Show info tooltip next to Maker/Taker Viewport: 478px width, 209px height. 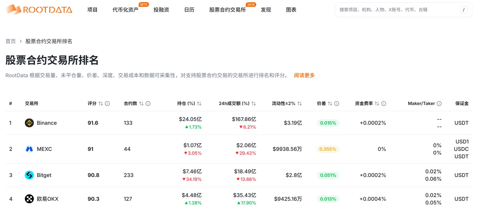coord(439,104)
